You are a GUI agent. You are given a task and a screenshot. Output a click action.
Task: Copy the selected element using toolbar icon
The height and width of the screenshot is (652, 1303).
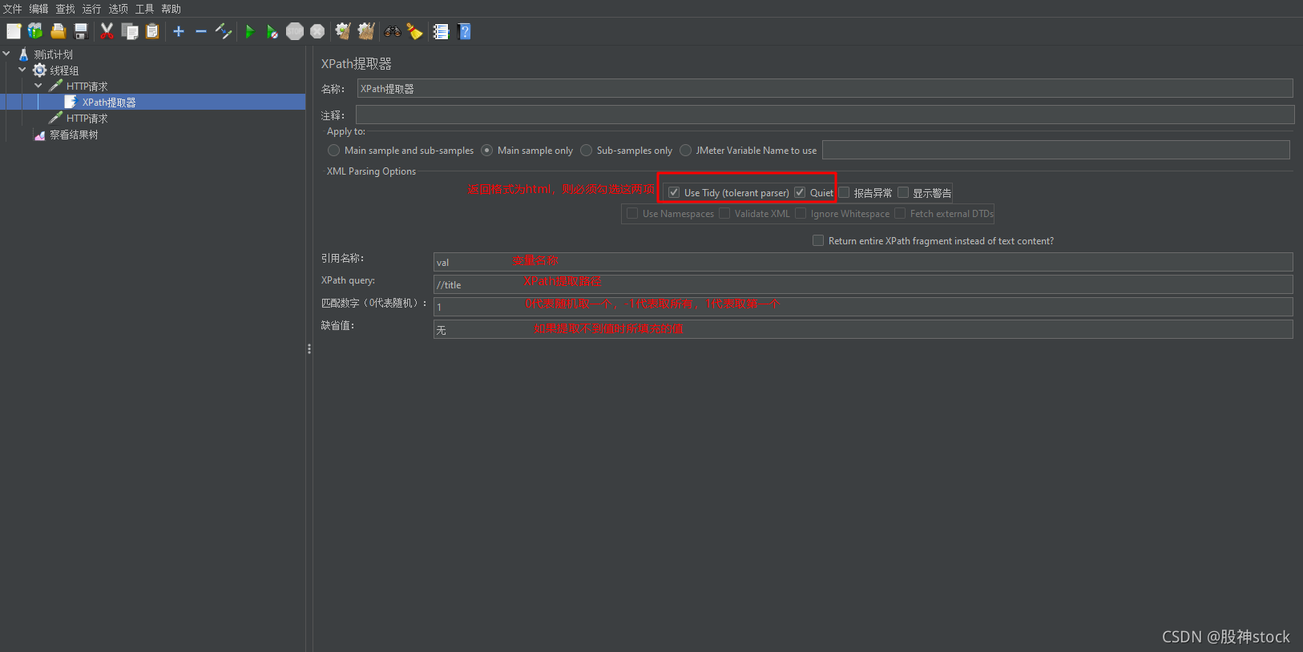pos(130,31)
